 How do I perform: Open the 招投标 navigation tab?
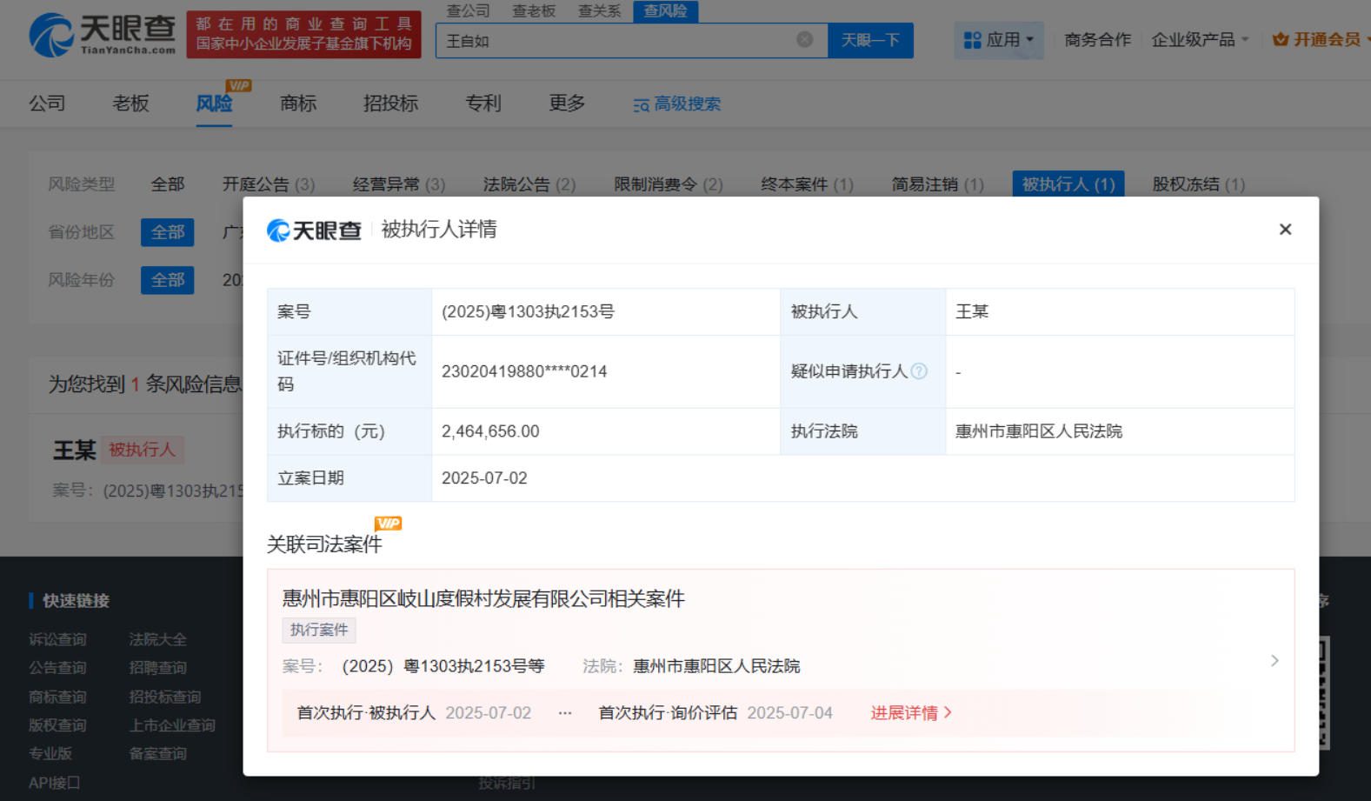pos(391,103)
